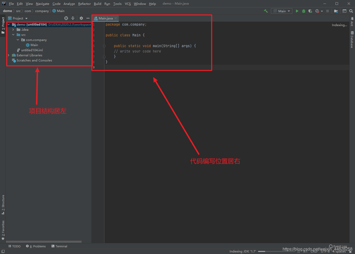Click the IntelliJ IDEA logo icon
This screenshot has height=254, width=355.
(x=4, y=4)
